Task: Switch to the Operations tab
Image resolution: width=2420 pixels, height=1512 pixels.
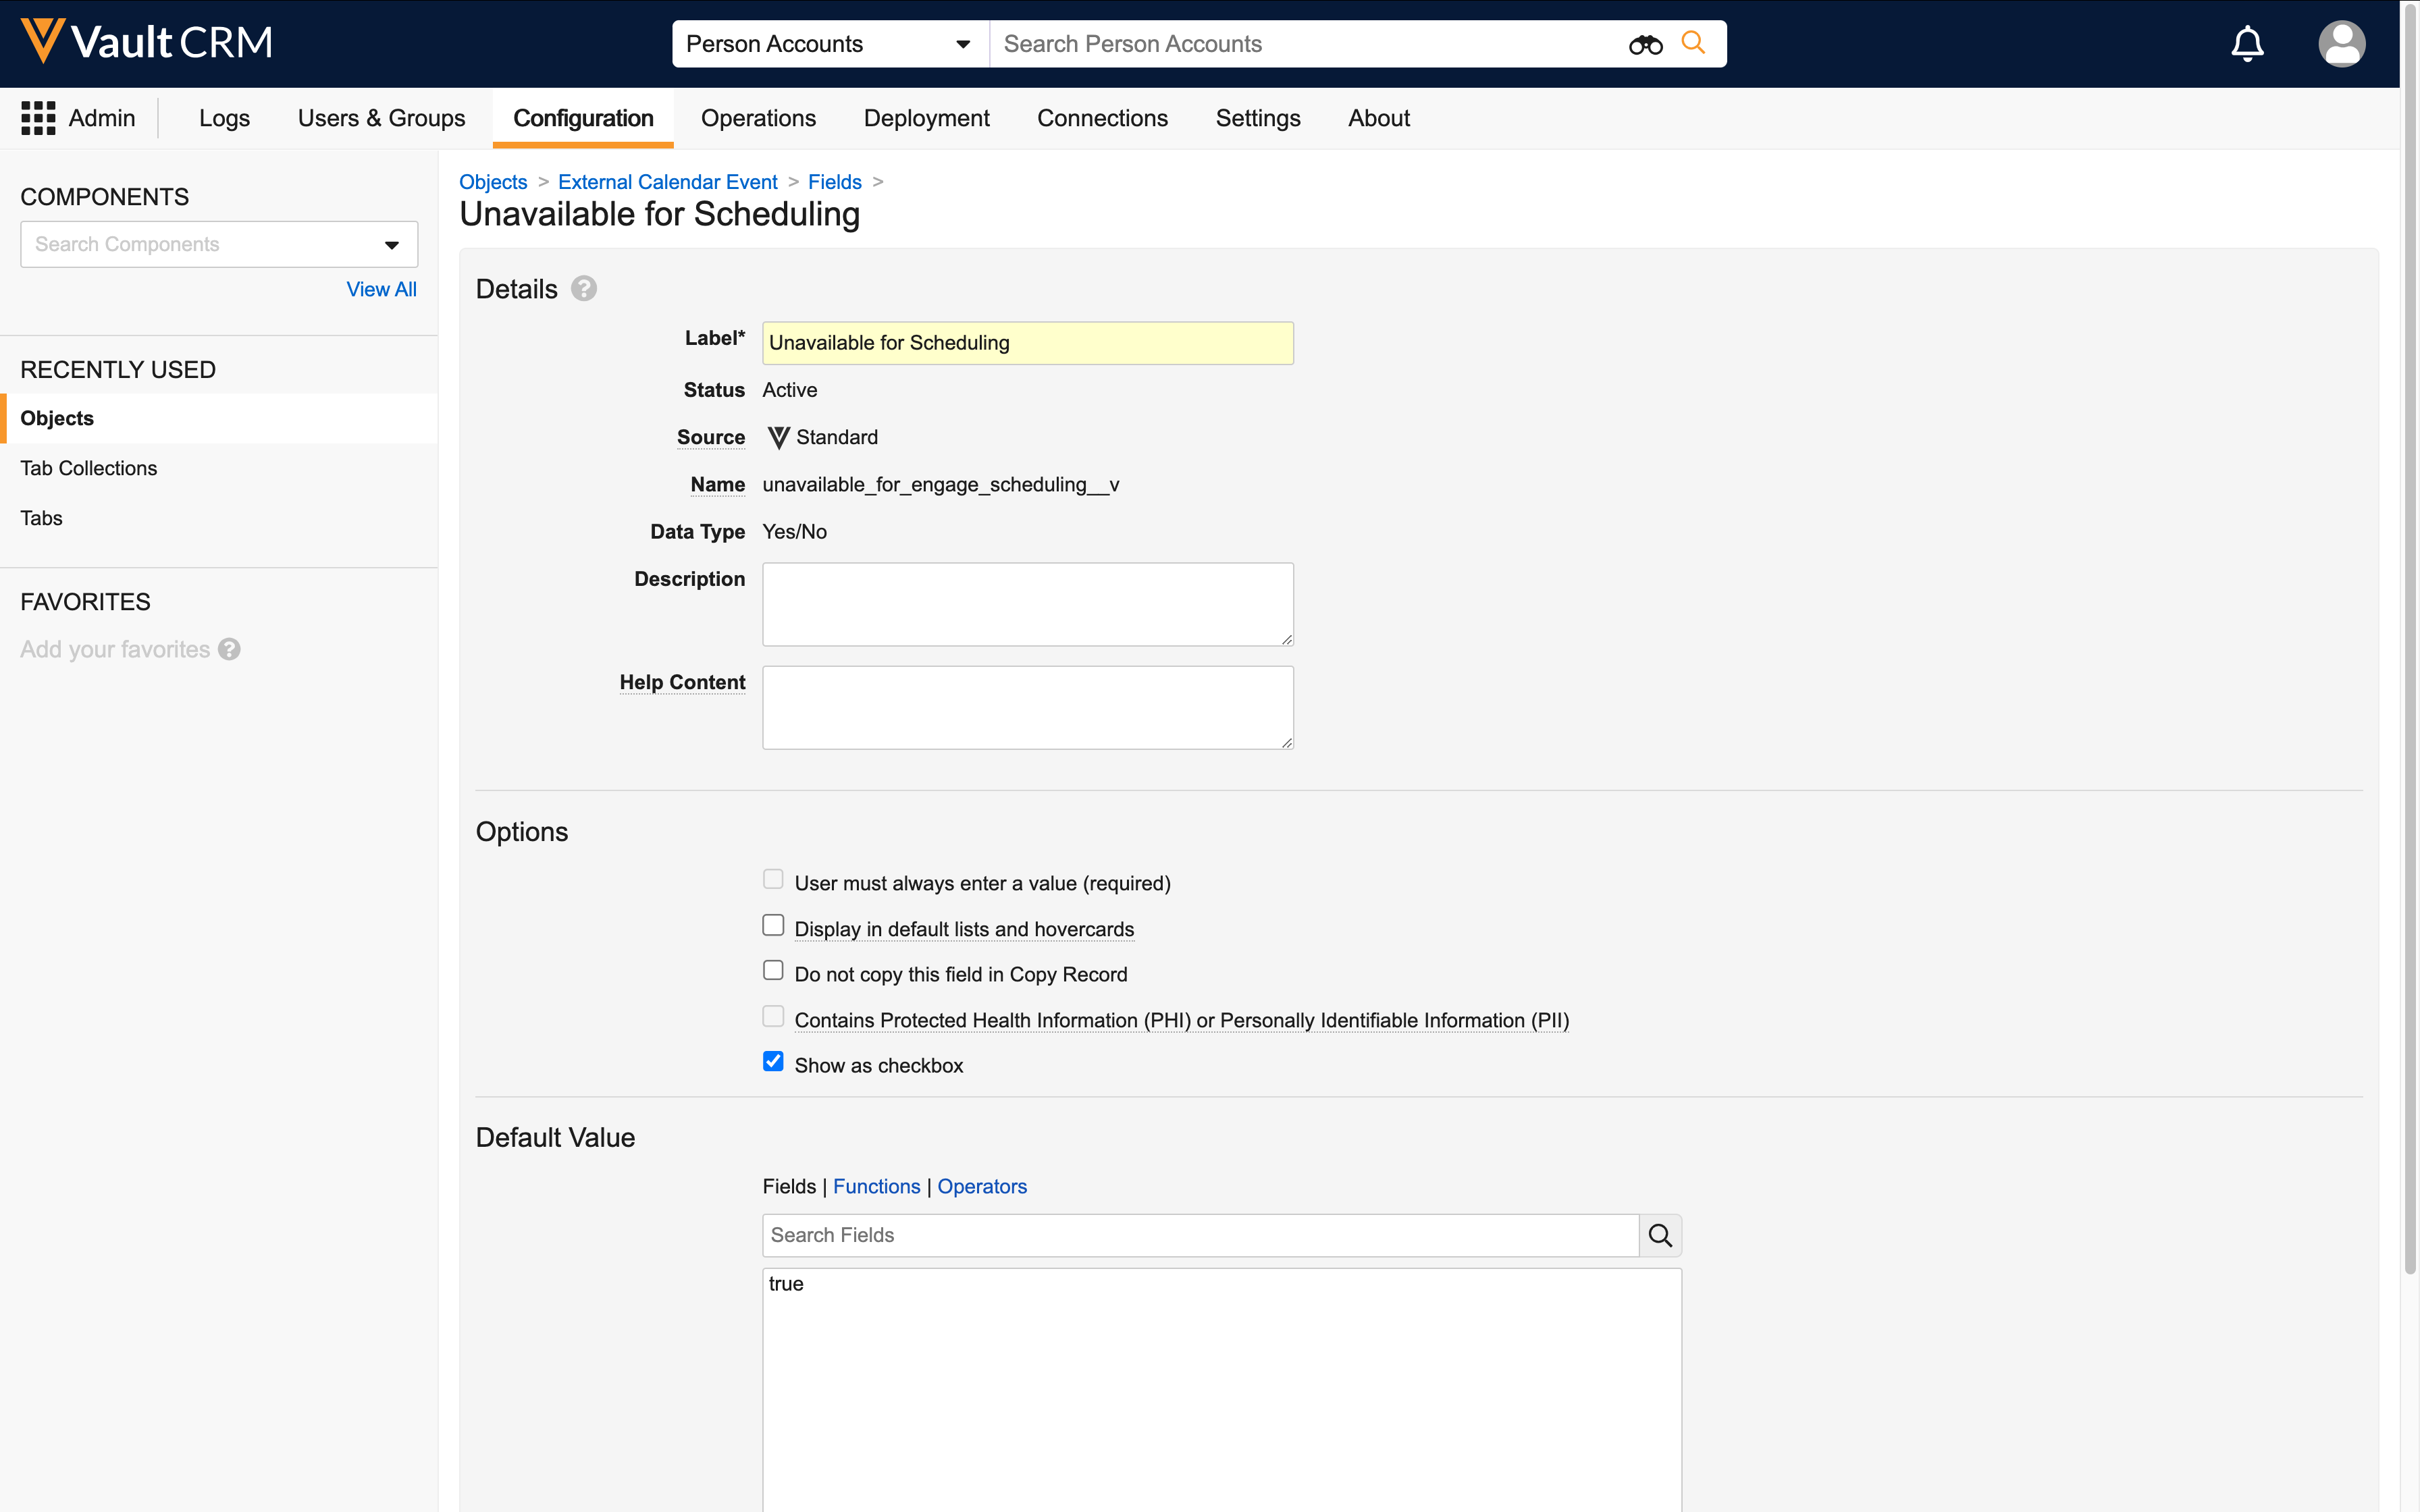Action: coord(758,118)
